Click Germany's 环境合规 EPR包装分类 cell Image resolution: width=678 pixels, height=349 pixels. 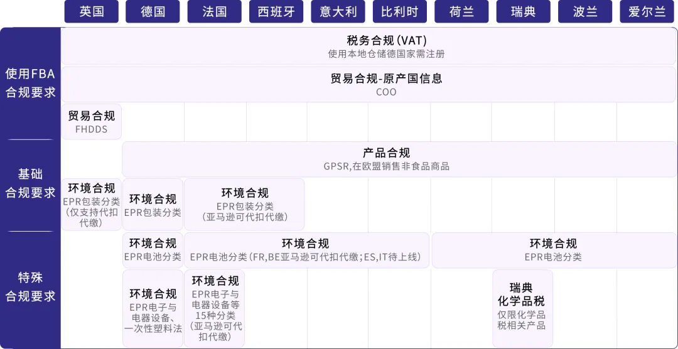[x=153, y=205]
